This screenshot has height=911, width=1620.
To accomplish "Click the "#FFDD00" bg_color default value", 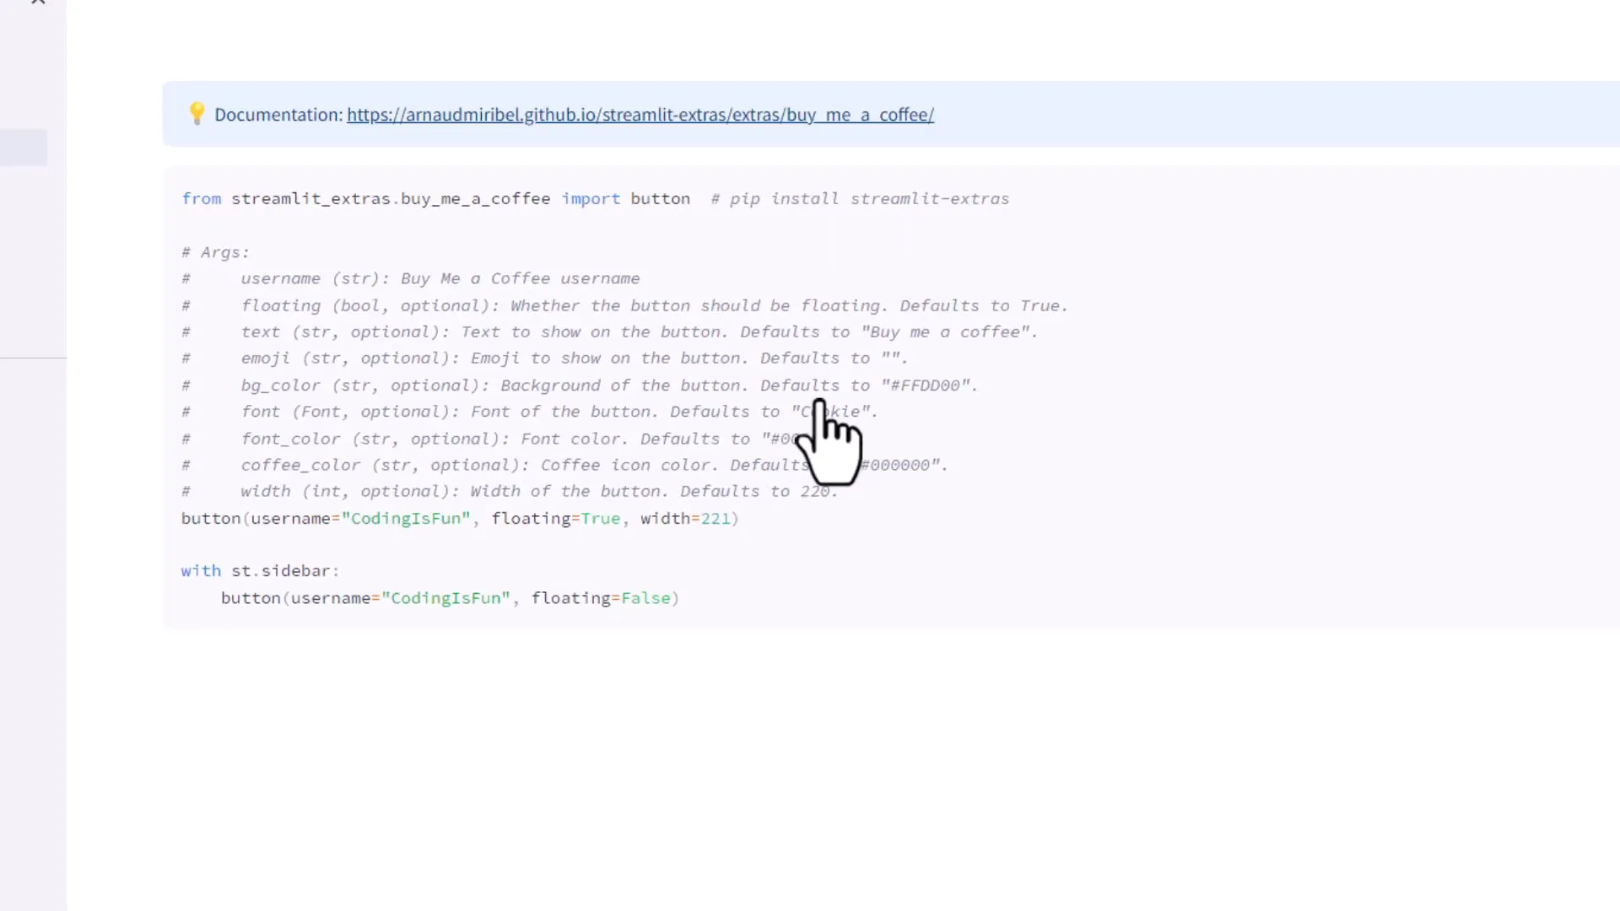I will (x=926, y=385).
